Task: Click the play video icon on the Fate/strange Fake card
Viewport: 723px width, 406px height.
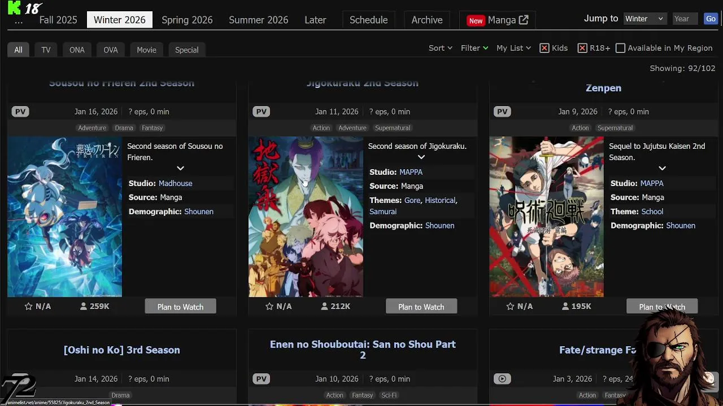Action: [x=502, y=379]
